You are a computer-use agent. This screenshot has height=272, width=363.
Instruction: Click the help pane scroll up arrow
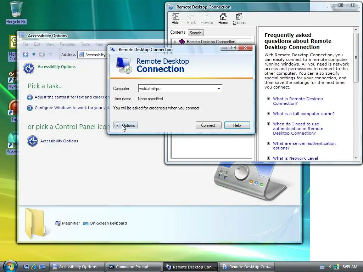point(356,30)
